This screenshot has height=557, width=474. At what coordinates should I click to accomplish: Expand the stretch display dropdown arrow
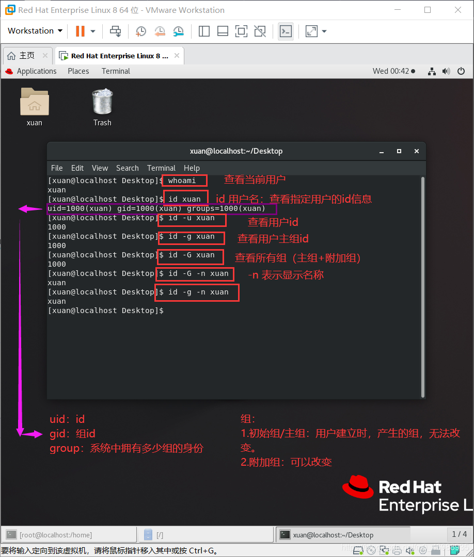324,31
